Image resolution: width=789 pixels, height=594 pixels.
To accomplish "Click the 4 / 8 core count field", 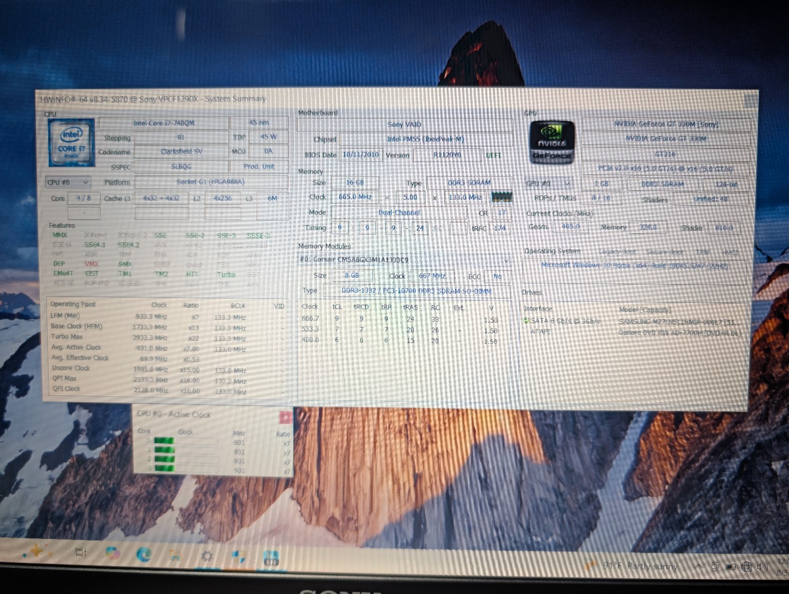I will (x=84, y=198).
